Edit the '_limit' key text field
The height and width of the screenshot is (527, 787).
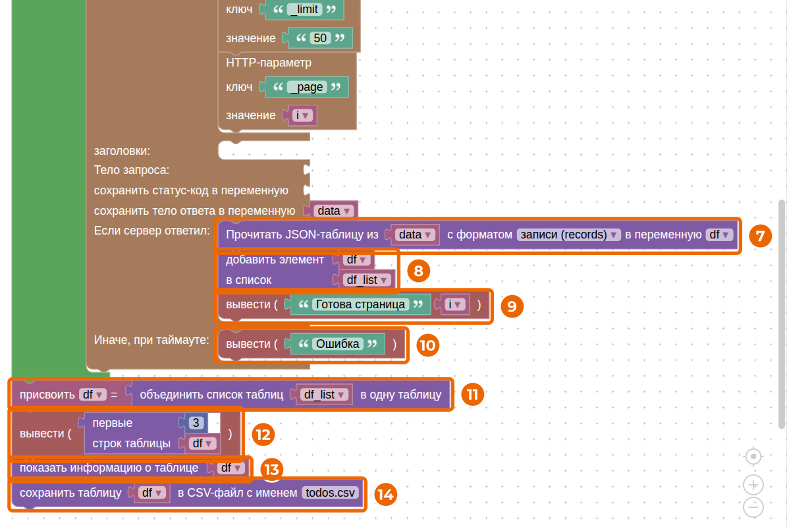click(304, 9)
